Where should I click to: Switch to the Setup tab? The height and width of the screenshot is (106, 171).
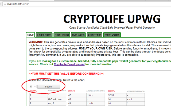click(x=30, y=35)
